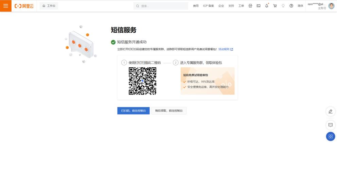Click the search input field

coord(161,6)
